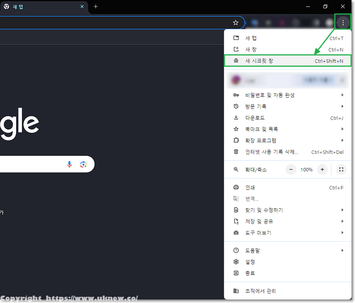This screenshot has width=355, height=303.
Task: Click the zoom out minus button
Action: (291, 169)
